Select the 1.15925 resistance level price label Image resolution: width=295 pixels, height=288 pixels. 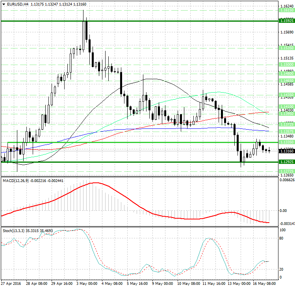287,21
